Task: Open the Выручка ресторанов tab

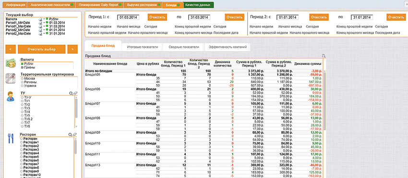Action: tap(143, 5)
